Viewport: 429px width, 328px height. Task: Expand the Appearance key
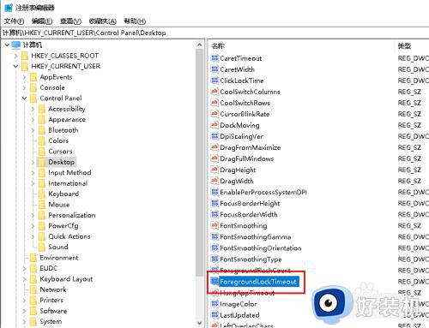[x=33, y=120]
